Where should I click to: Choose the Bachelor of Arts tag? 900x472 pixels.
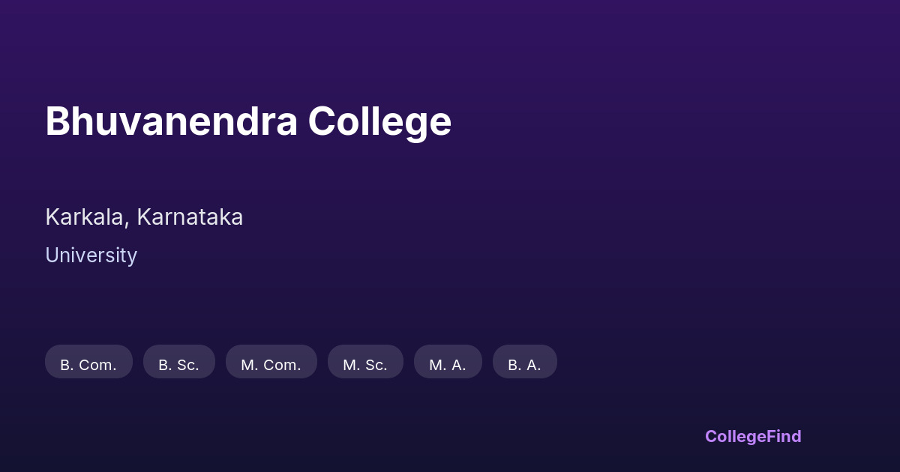[524, 363]
